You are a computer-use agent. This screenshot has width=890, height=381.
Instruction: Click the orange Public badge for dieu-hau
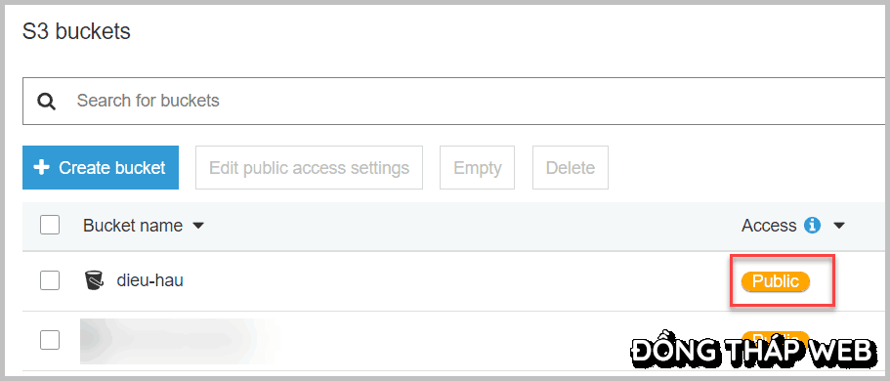click(x=776, y=281)
